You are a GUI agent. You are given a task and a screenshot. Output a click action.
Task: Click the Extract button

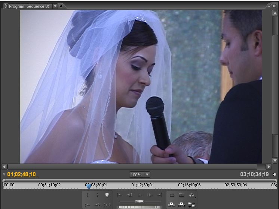click(181, 205)
